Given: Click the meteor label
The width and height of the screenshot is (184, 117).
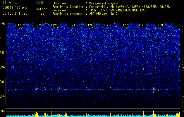Looking at the screenshot, I should (42, 9).
